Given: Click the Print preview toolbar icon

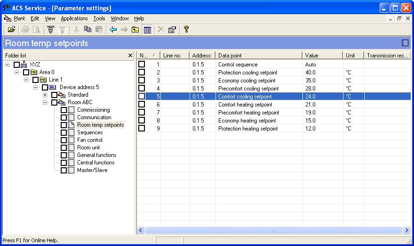Looking at the screenshot, I should coord(36,29).
